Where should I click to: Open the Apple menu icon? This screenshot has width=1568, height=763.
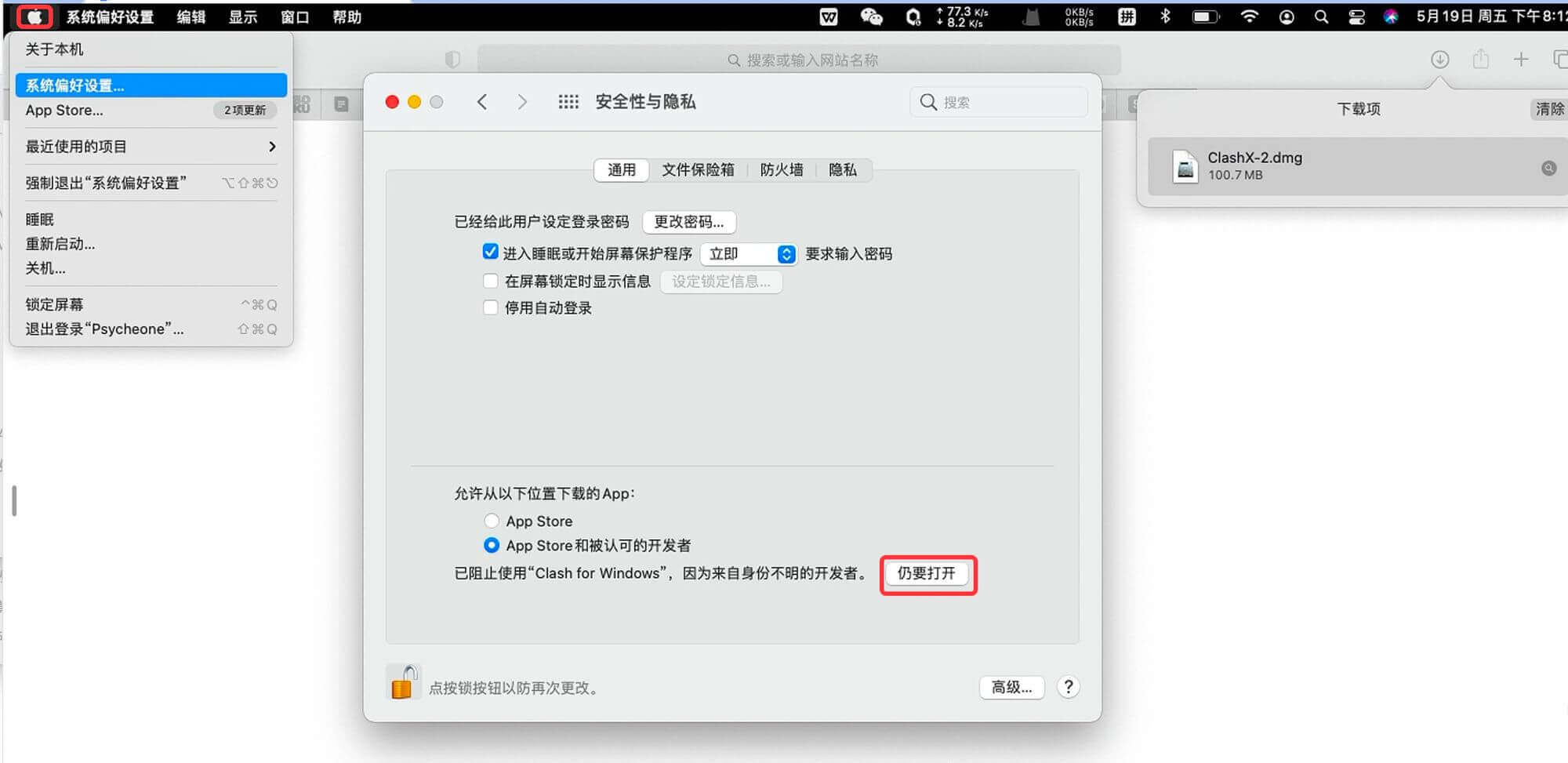tap(34, 16)
